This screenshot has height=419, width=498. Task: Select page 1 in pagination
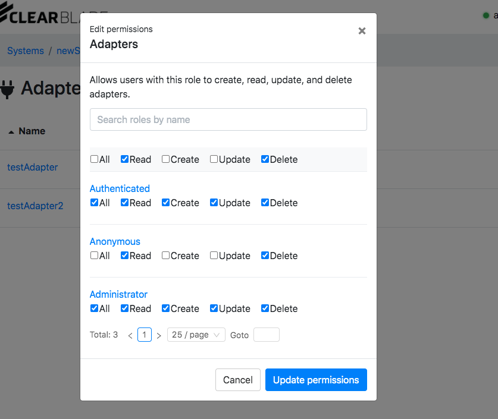(145, 335)
